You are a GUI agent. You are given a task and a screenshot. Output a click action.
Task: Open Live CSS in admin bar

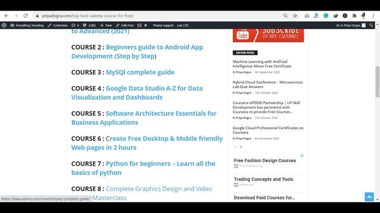[x=183, y=25]
